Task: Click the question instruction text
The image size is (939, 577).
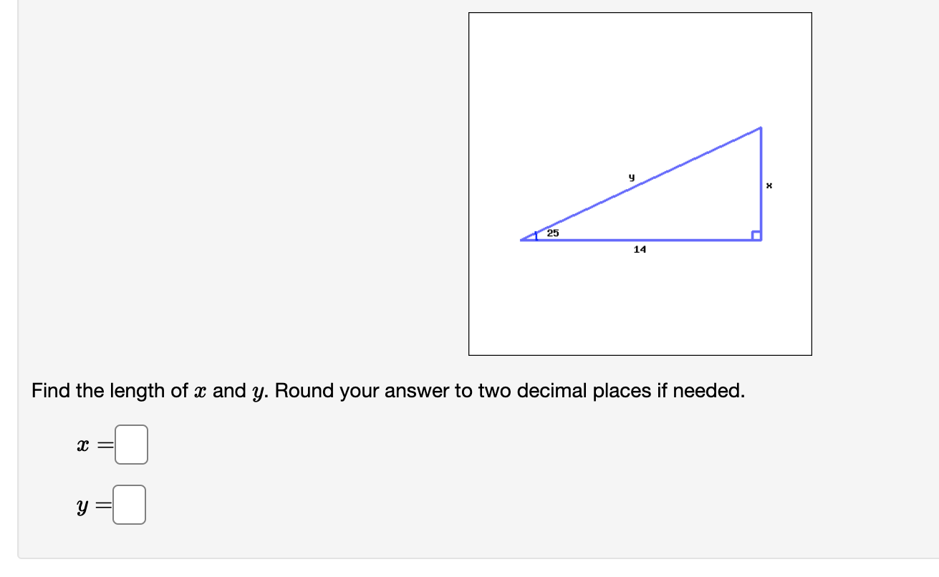Action: (x=387, y=391)
